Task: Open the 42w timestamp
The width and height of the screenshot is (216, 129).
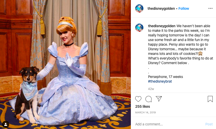Action: point(151,89)
